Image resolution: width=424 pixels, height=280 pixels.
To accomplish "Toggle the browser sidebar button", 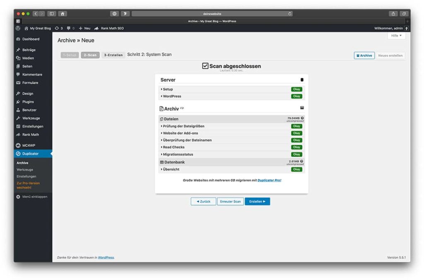I will pyautogui.click(x=52, y=14).
